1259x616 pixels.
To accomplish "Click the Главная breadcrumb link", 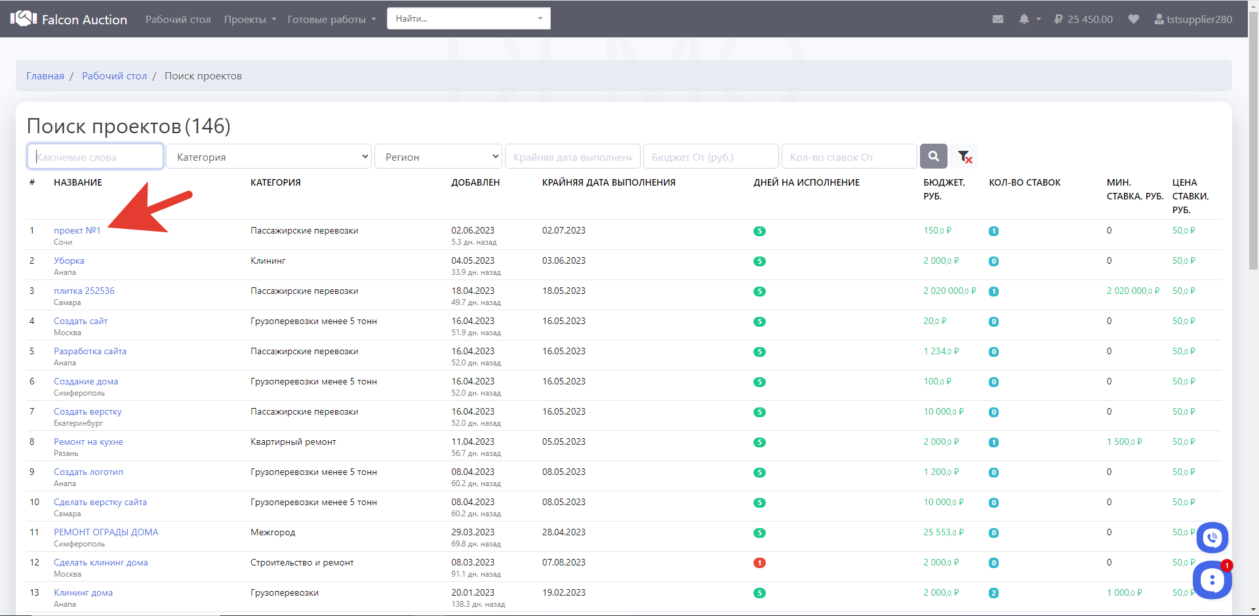I will 45,76.
